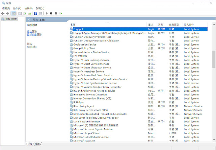Open the 檔案(F) menu

[x=6, y=8]
